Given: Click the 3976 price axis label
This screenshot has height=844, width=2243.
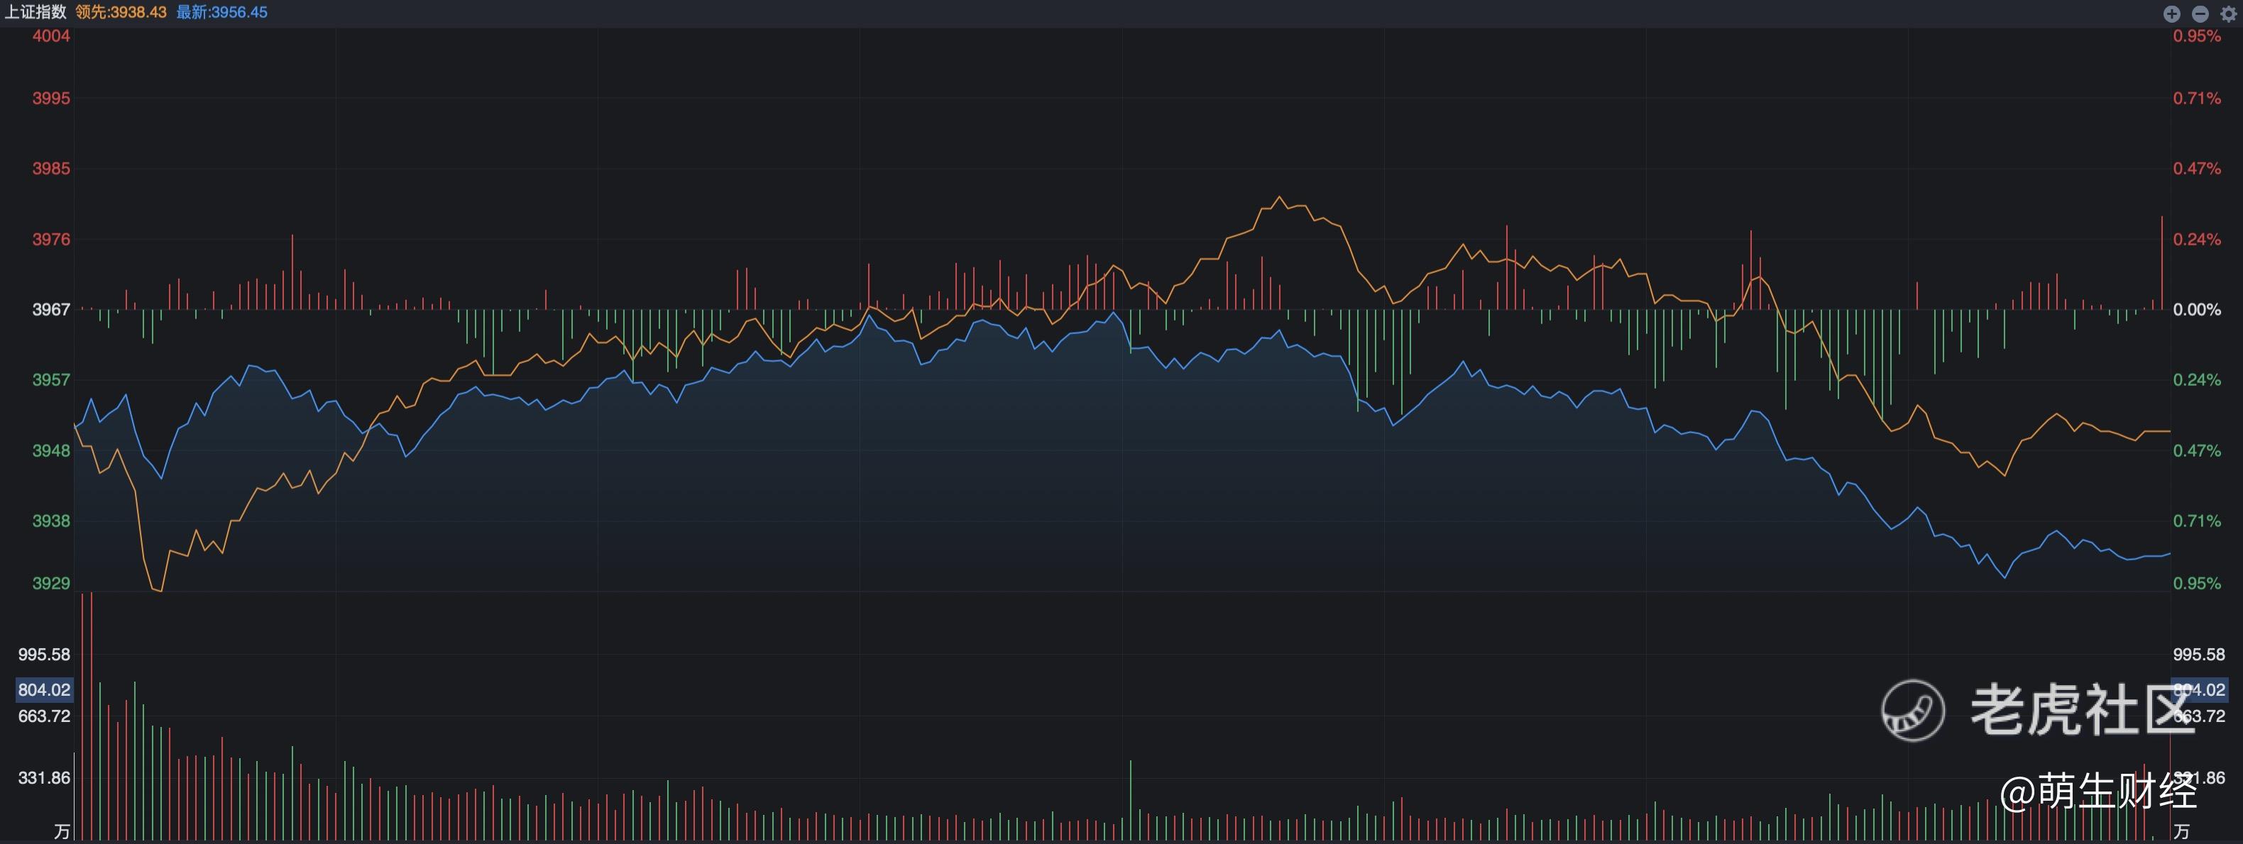Looking at the screenshot, I should tap(51, 239).
